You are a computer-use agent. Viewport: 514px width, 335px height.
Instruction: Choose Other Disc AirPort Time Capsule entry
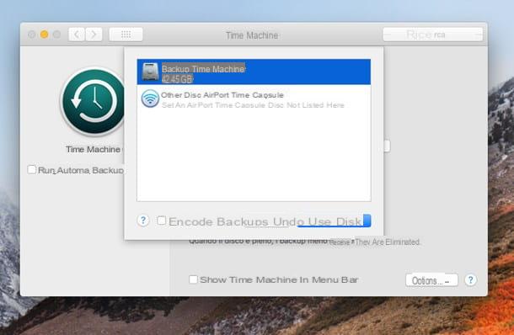tap(254, 98)
